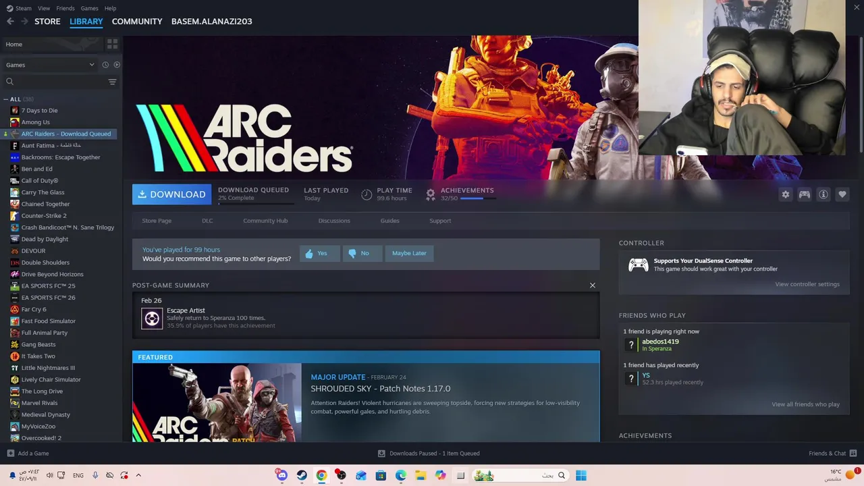
Task: Click the recent activity clock icon
Action: click(x=105, y=65)
